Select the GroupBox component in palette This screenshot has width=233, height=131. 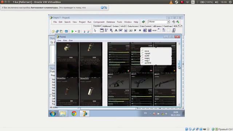pos(159,31)
